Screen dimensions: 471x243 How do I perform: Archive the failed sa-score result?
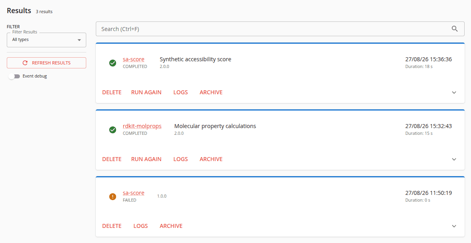[x=171, y=226]
